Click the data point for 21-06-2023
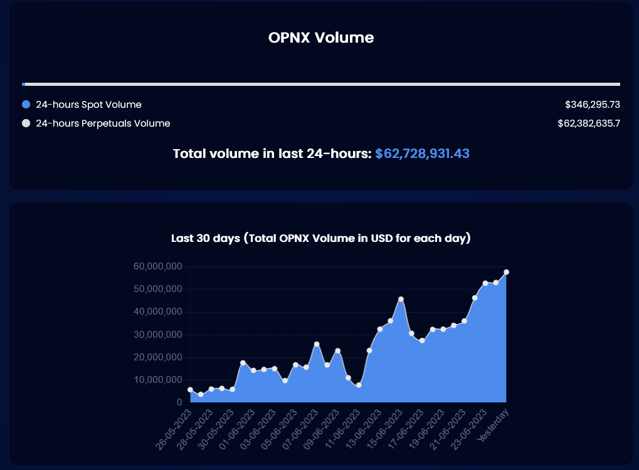The height and width of the screenshot is (470, 639). point(464,321)
